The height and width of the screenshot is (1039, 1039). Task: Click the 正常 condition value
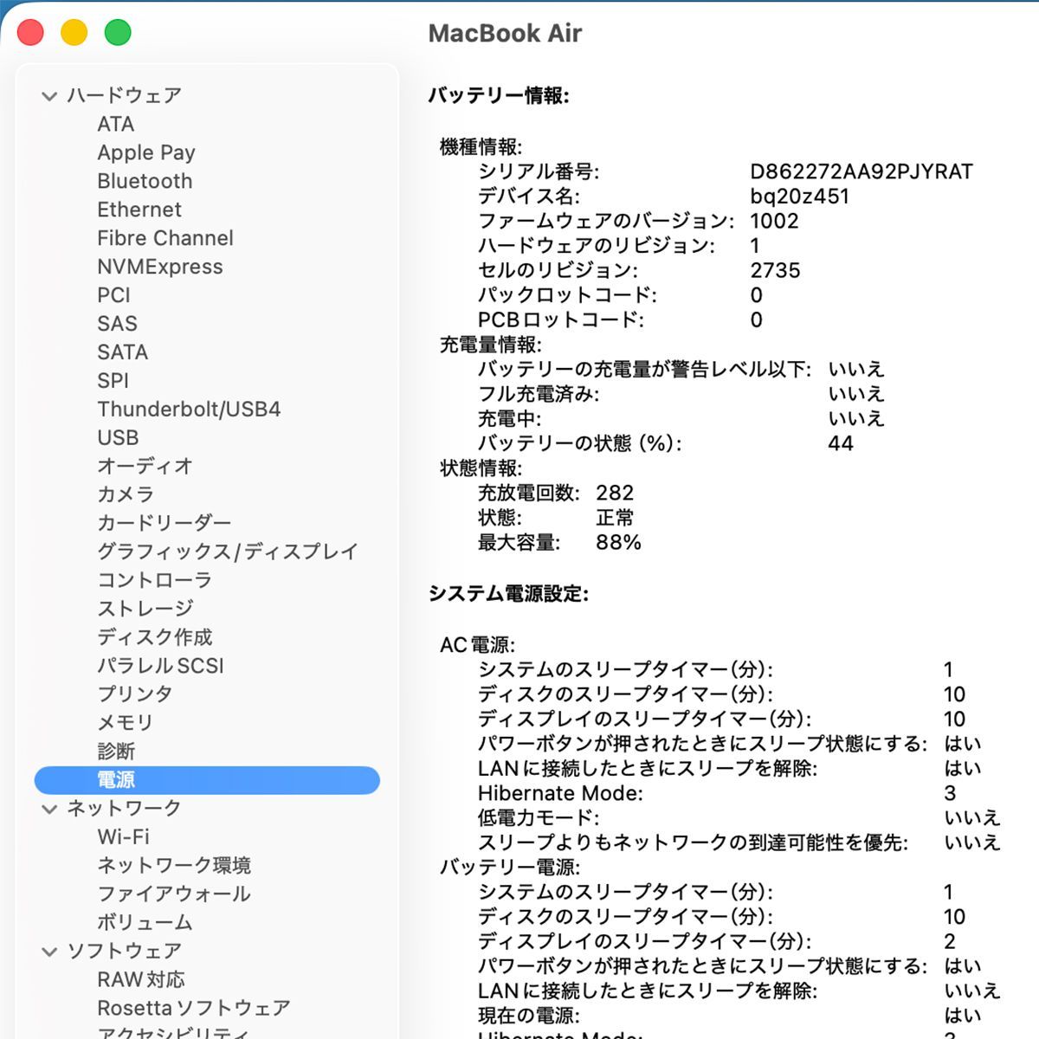tap(615, 519)
